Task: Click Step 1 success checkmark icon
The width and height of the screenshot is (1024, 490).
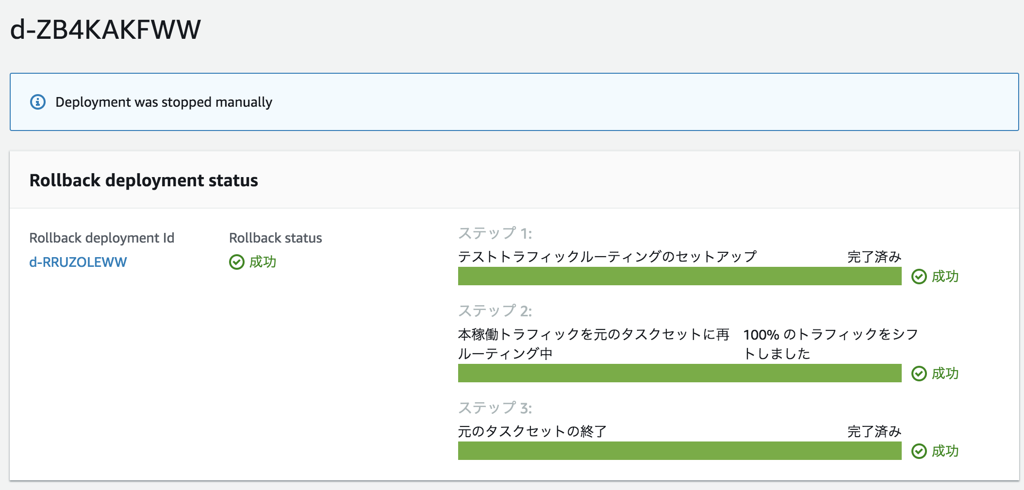Action: point(919,277)
